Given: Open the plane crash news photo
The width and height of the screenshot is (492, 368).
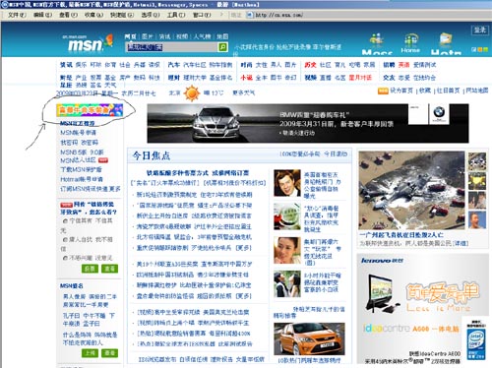Looking at the screenshot, I should point(411,190).
